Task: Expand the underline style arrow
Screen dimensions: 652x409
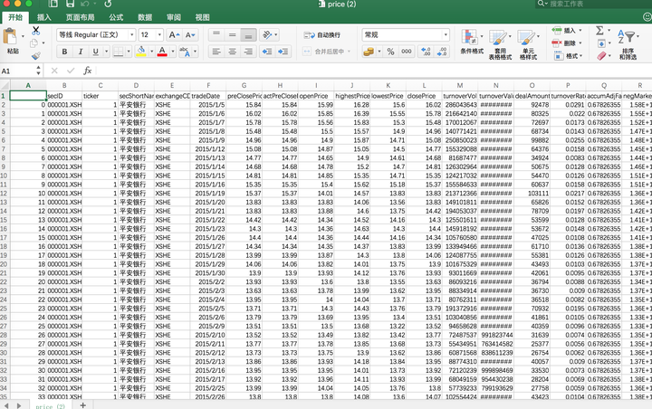Action: tap(107, 52)
